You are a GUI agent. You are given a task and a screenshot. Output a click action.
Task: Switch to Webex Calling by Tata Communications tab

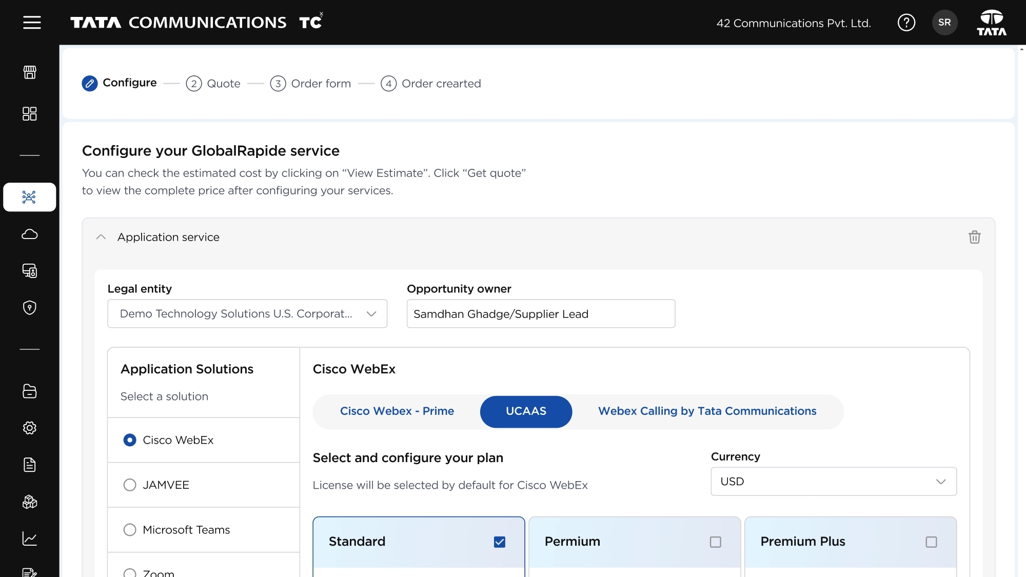point(707,411)
